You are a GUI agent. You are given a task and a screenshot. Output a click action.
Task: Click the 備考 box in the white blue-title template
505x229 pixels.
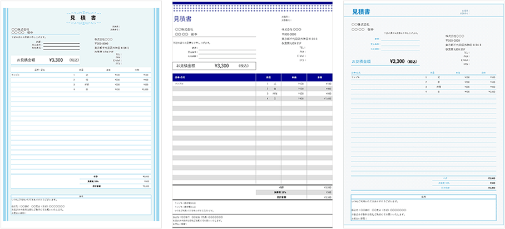point(424,207)
